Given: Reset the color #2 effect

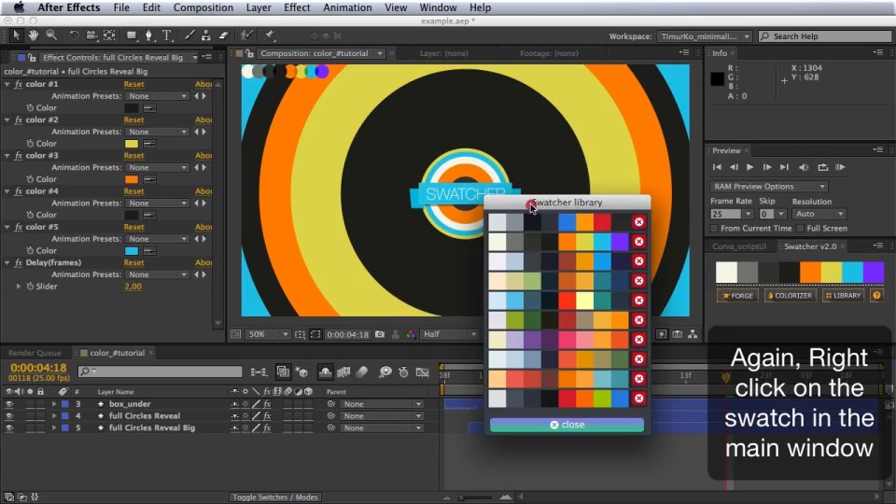Looking at the screenshot, I should point(133,120).
